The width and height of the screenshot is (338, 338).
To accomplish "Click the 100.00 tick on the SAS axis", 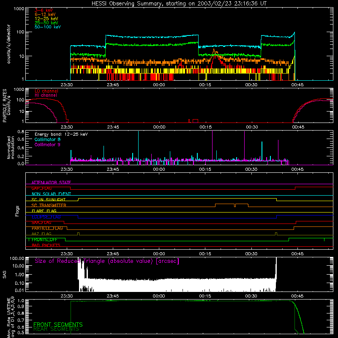I will [x=17, y=258].
